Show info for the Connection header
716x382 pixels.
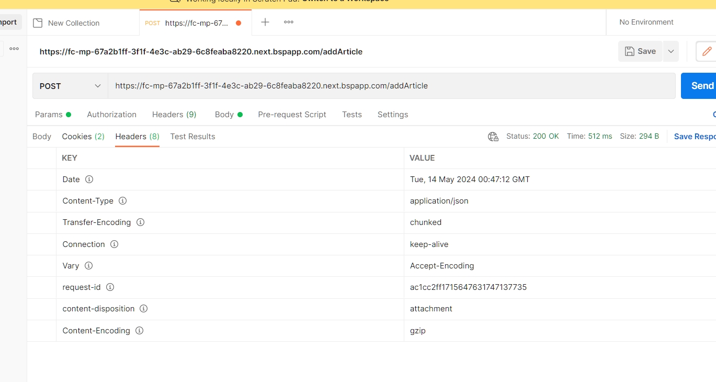pyautogui.click(x=114, y=244)
